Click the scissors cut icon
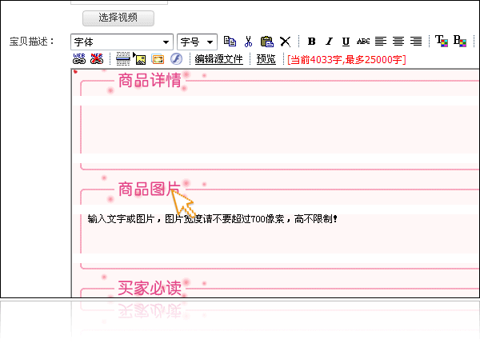Screen dimensions: 480x343 tap(249, 42)
